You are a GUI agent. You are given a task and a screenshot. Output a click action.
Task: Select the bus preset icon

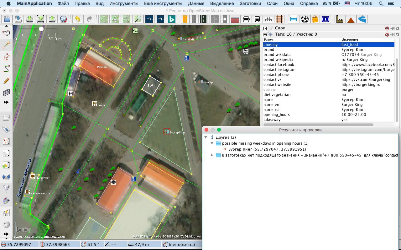(x=257, y=19)
